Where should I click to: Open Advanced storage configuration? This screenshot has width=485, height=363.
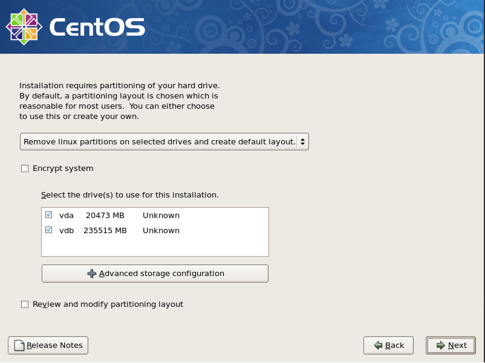[155, 274]
